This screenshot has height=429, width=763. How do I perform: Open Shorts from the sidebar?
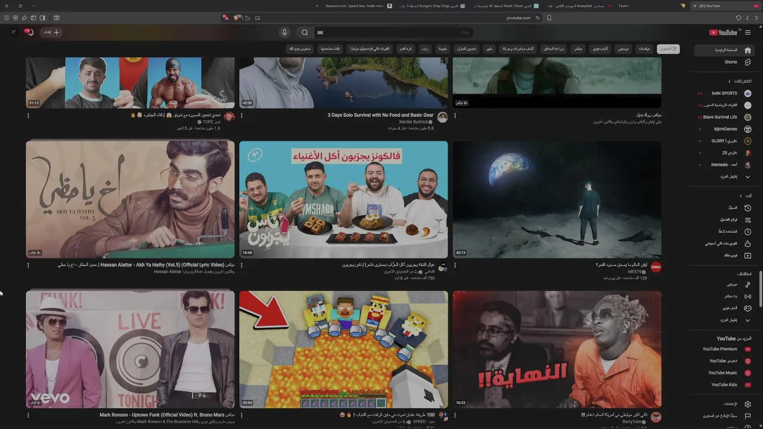[x=725, y=62]
